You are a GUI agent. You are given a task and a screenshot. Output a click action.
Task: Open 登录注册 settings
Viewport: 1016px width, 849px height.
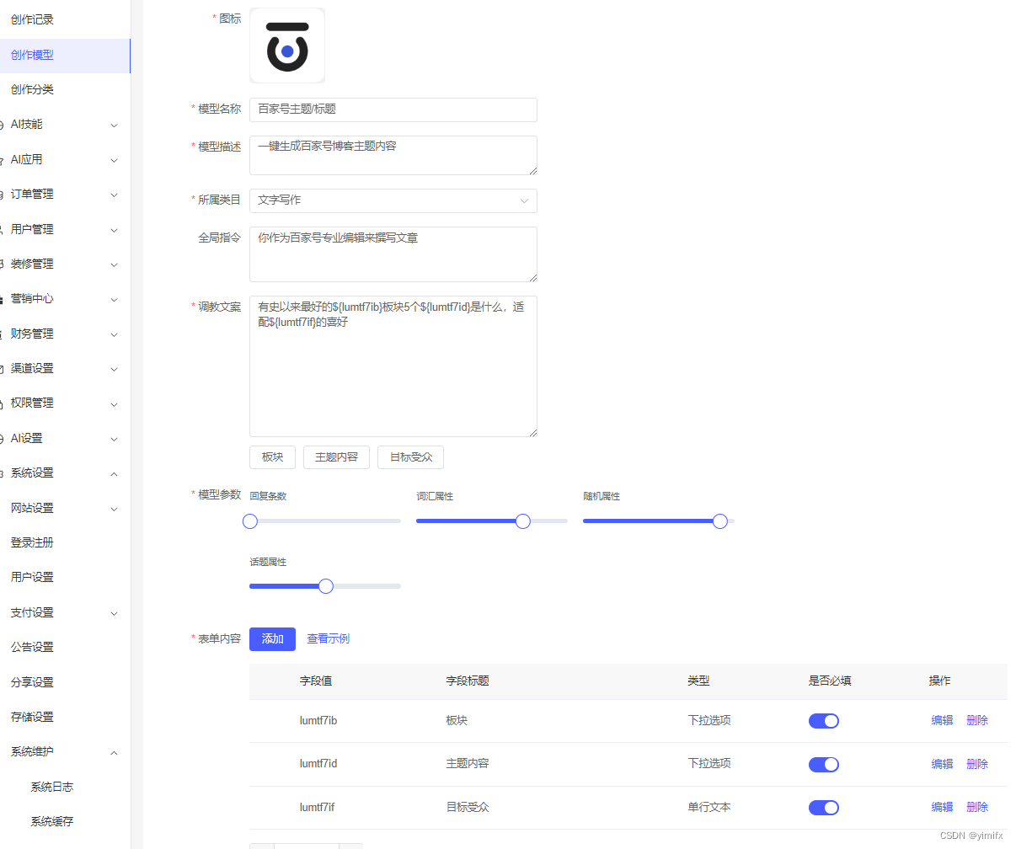point(32,542)
